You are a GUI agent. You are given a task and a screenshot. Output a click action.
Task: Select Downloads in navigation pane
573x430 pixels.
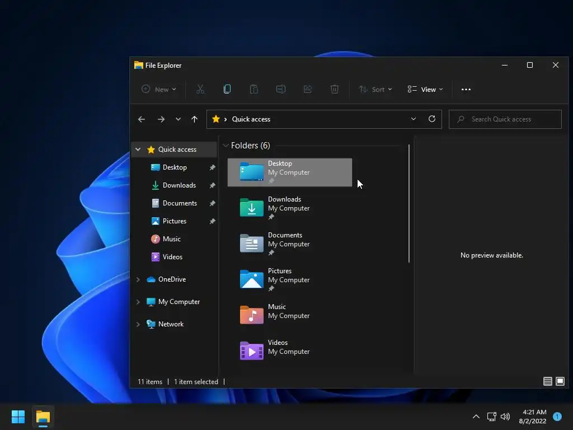[179, 185]
